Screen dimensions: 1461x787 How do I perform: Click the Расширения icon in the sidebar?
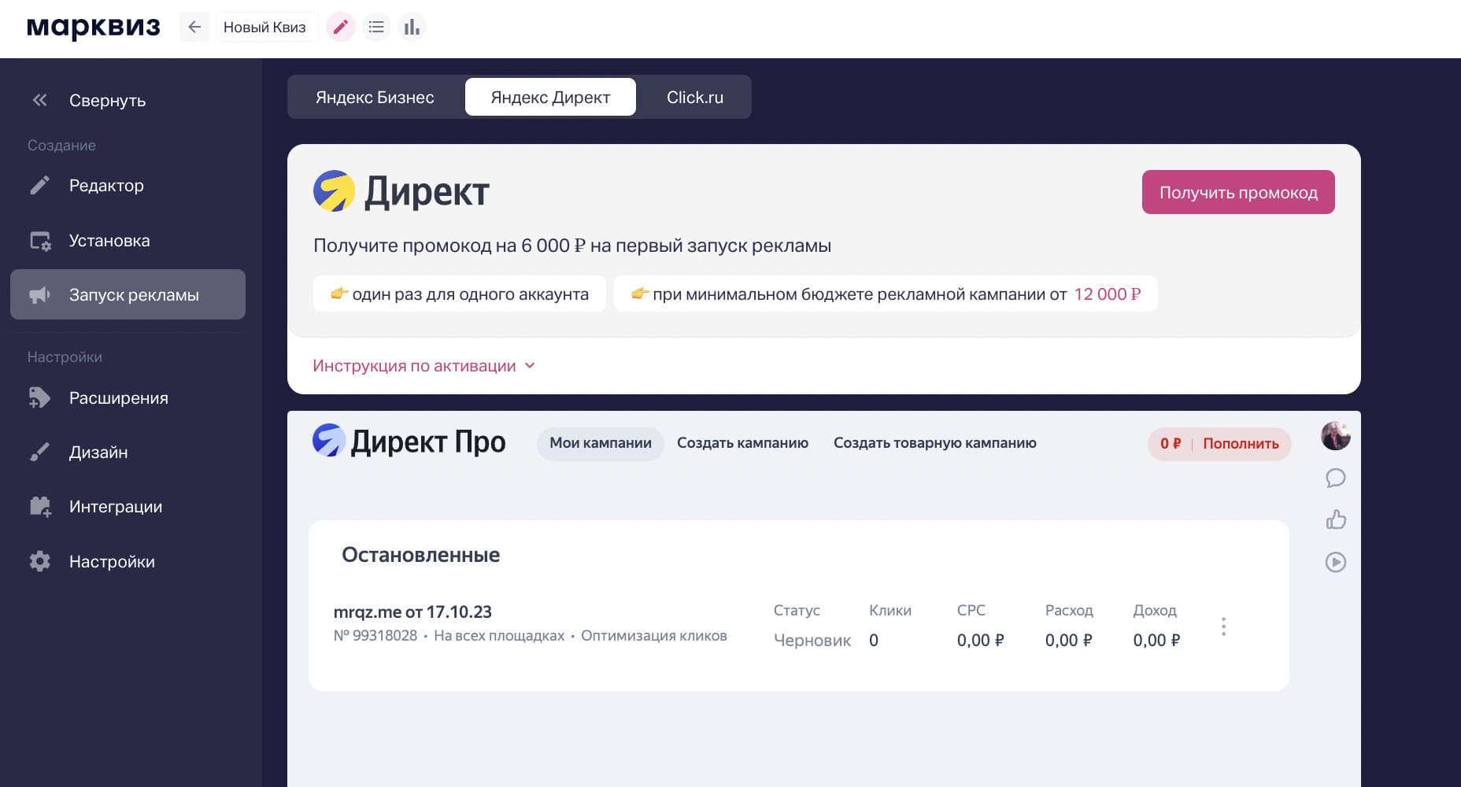pyautogui.click(x=39, y=398)
